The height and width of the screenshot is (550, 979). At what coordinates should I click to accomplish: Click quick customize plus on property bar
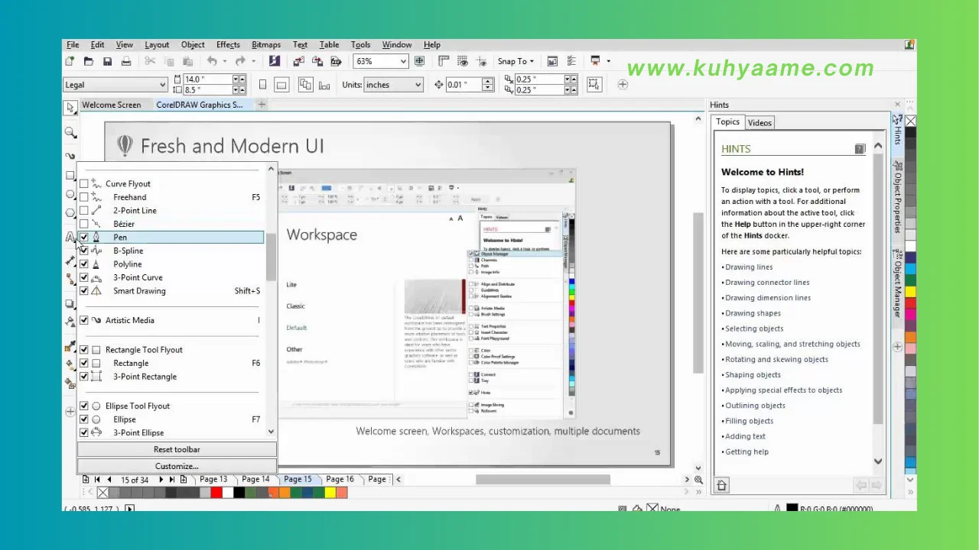[623, 85]
